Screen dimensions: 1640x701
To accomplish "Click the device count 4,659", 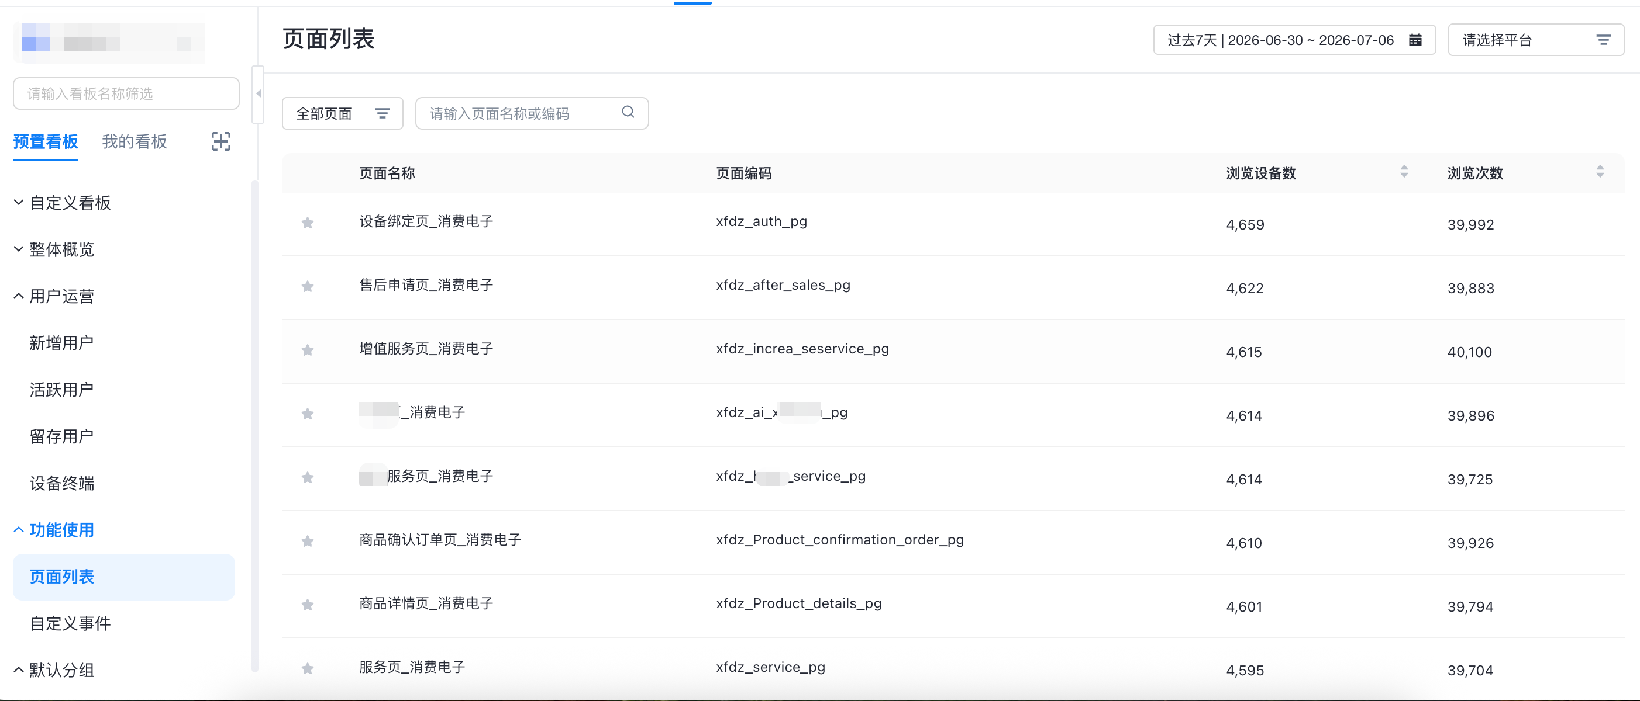I will pyautogui.click(x=1245, y=224).
